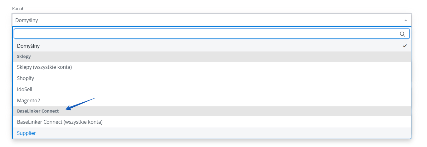Select the Domyślny option in the list
The width and height of the screenshot is (427, 147).
(212, 46)
